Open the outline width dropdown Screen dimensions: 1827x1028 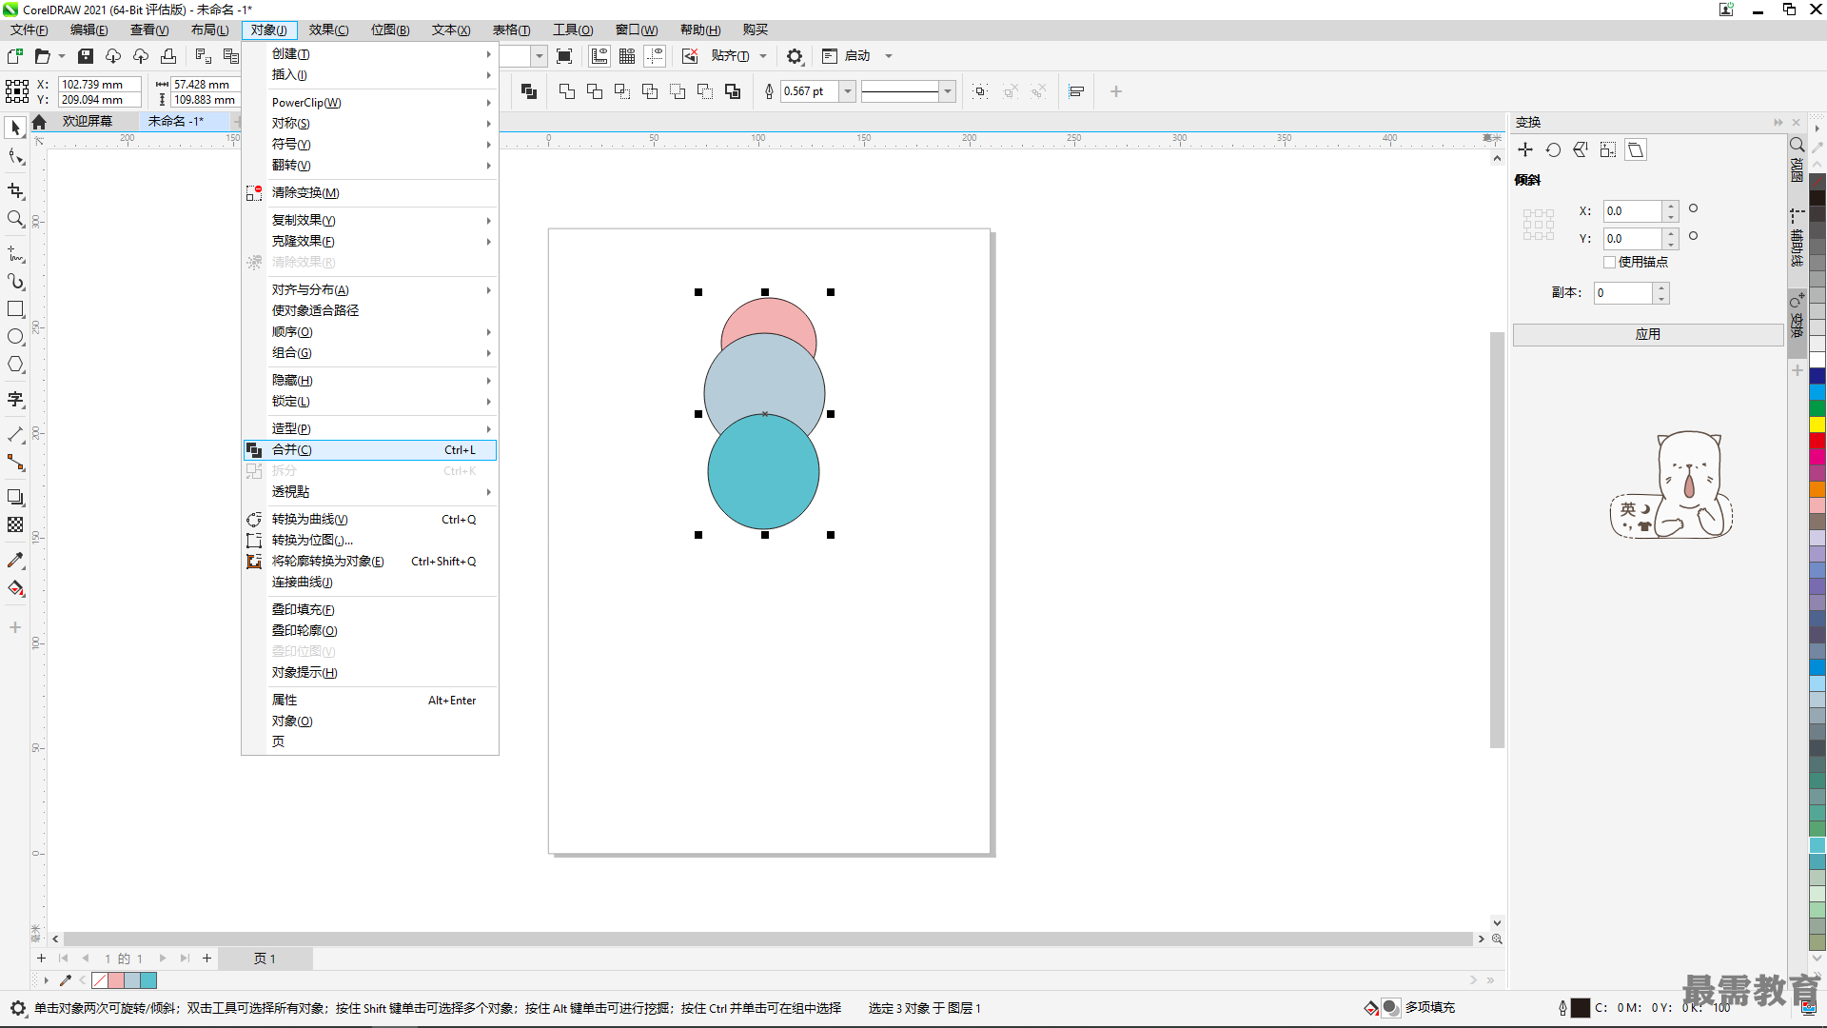click(847, 91)
